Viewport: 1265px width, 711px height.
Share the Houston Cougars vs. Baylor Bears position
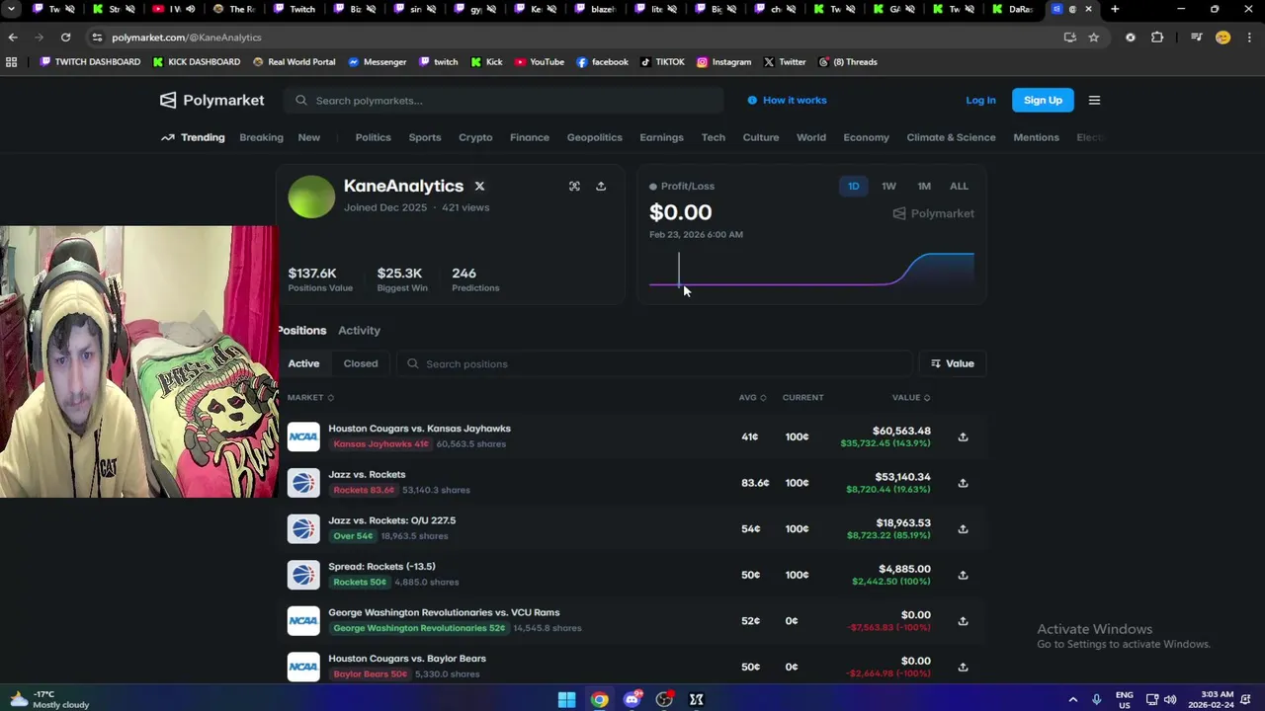pyautogui.click(x=963, y=667)
